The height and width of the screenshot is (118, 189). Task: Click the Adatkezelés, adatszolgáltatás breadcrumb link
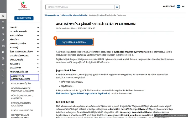pyautogui.click(x=74, y=15)
